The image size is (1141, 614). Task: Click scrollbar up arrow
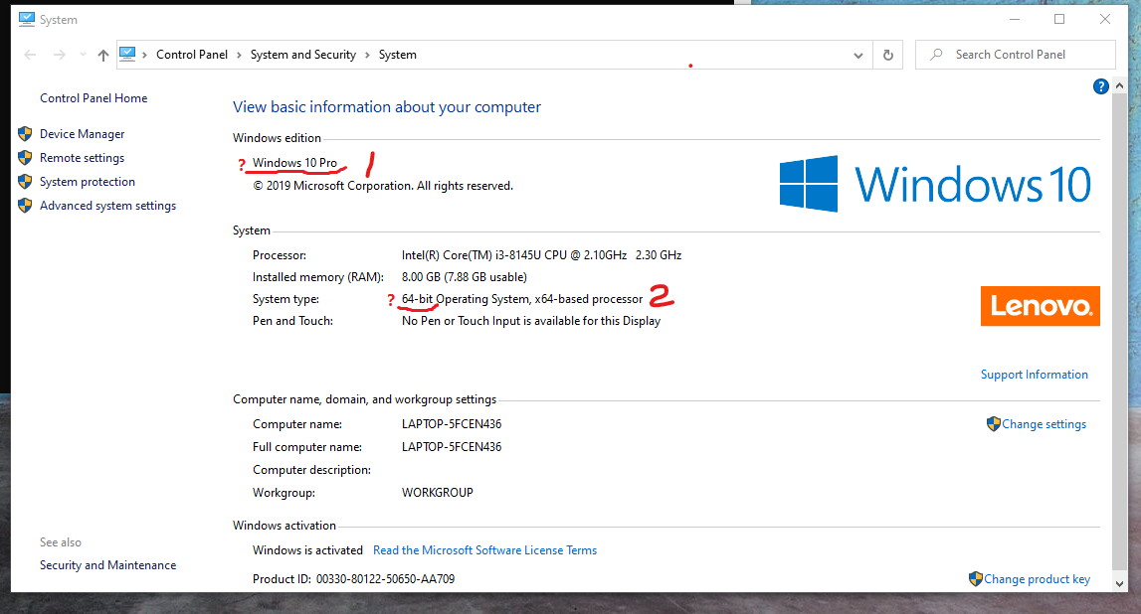[x=1119, y=85]
